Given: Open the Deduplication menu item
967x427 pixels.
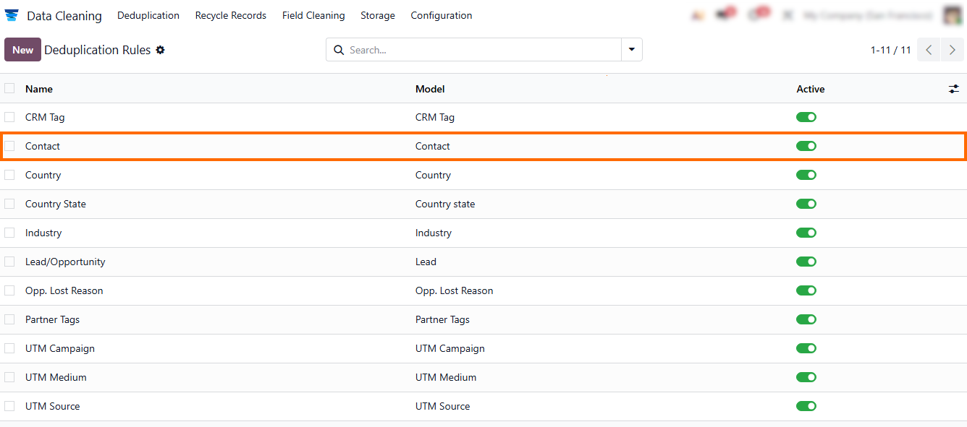Looking at the screenshot, I should click(148, 15).
